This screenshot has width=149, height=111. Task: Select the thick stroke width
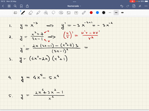click(122, 13)
